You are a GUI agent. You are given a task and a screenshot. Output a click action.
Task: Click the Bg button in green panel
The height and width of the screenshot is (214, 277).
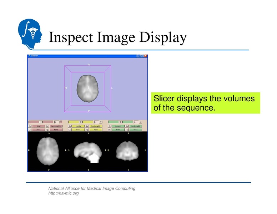[127, 126]
